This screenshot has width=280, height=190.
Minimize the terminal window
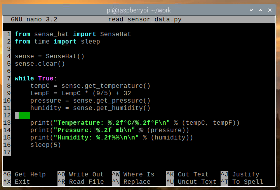click(252, 10)
